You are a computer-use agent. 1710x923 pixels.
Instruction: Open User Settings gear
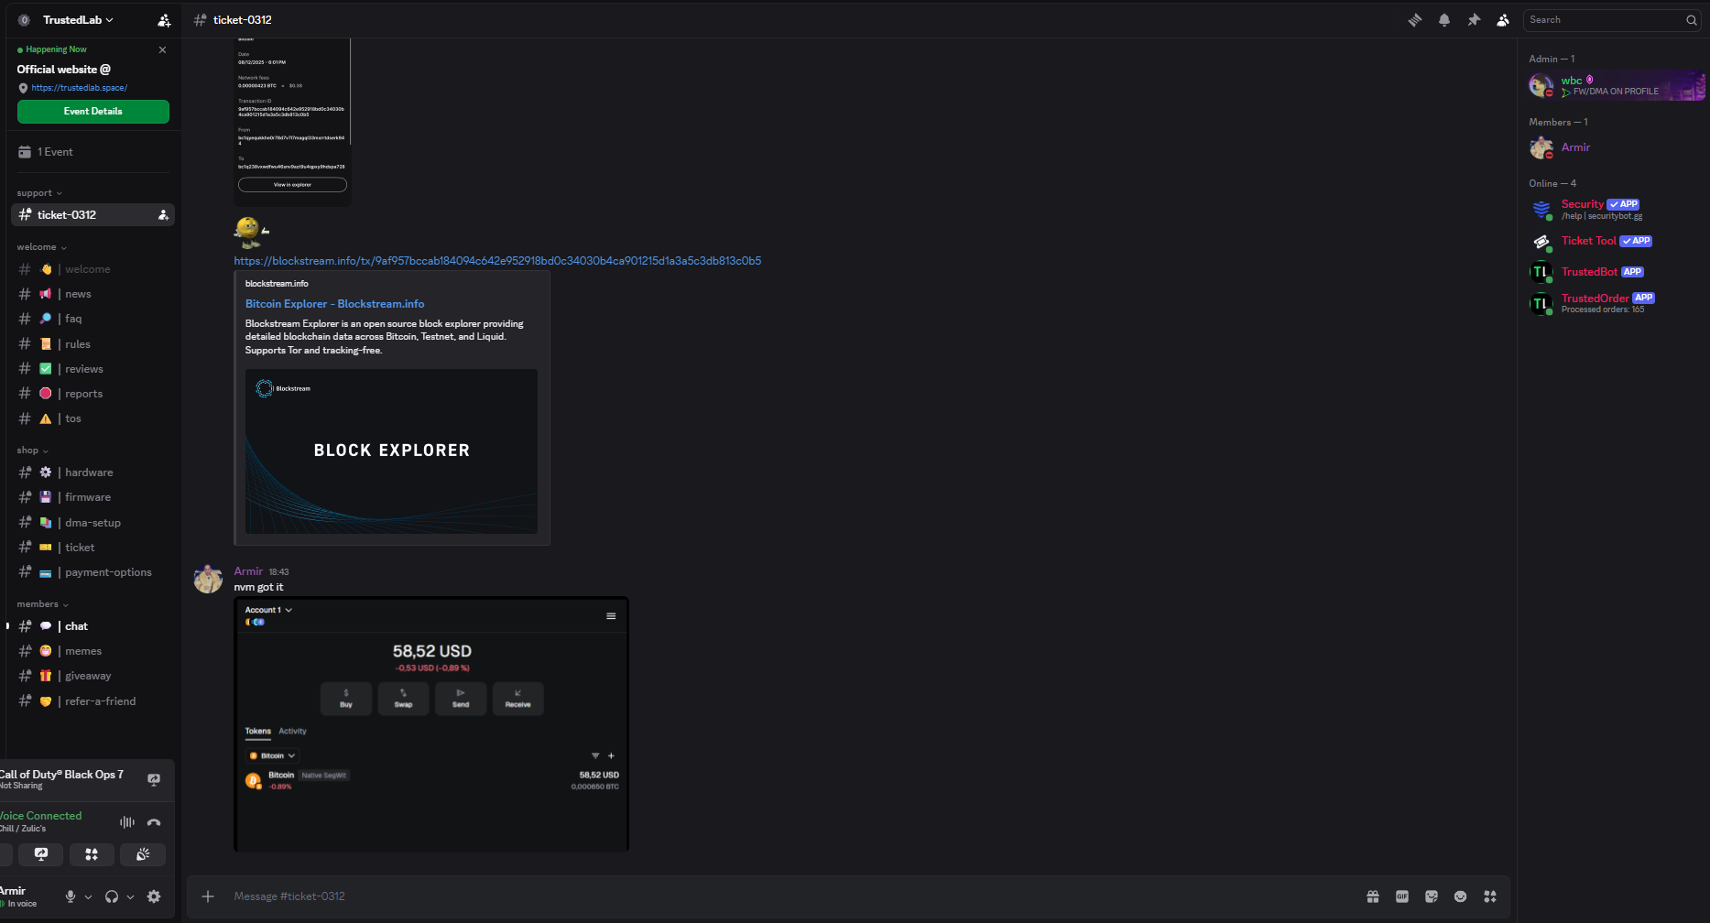pyautogui.click(x=154, y=896)
